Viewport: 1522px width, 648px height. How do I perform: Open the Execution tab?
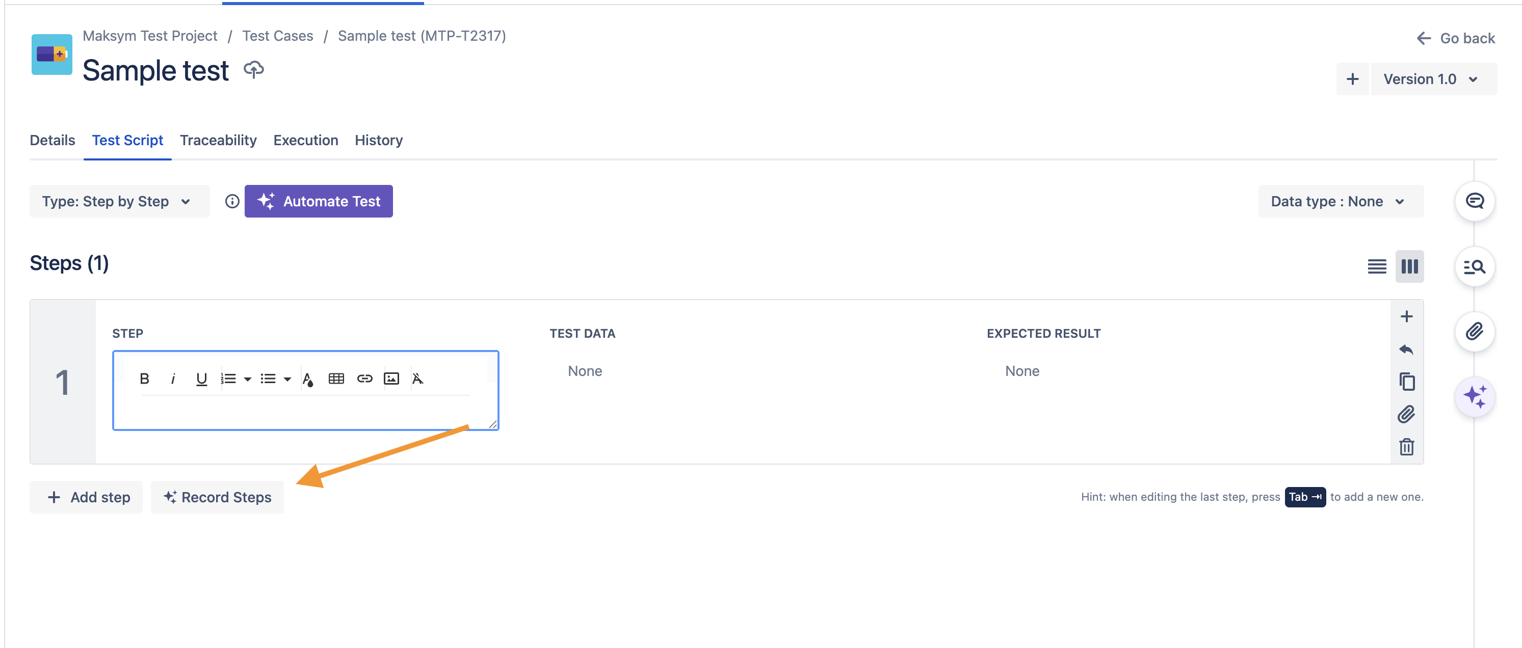pyautogui.click(x=305, y=140)
